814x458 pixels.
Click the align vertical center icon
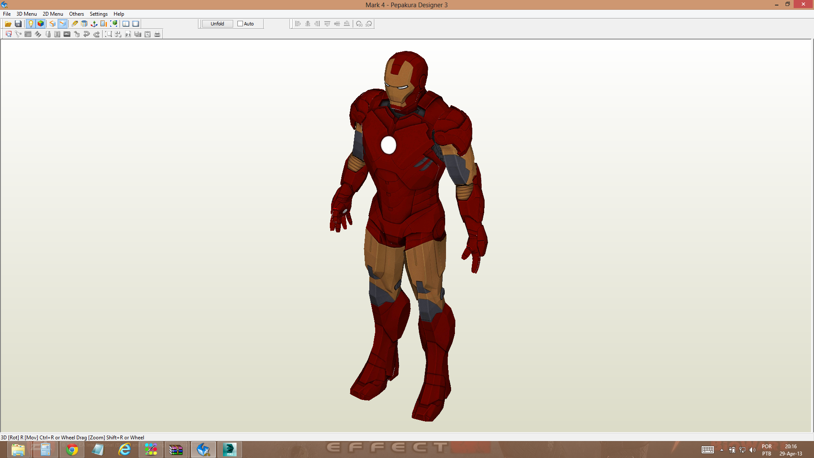click(337, 24)
